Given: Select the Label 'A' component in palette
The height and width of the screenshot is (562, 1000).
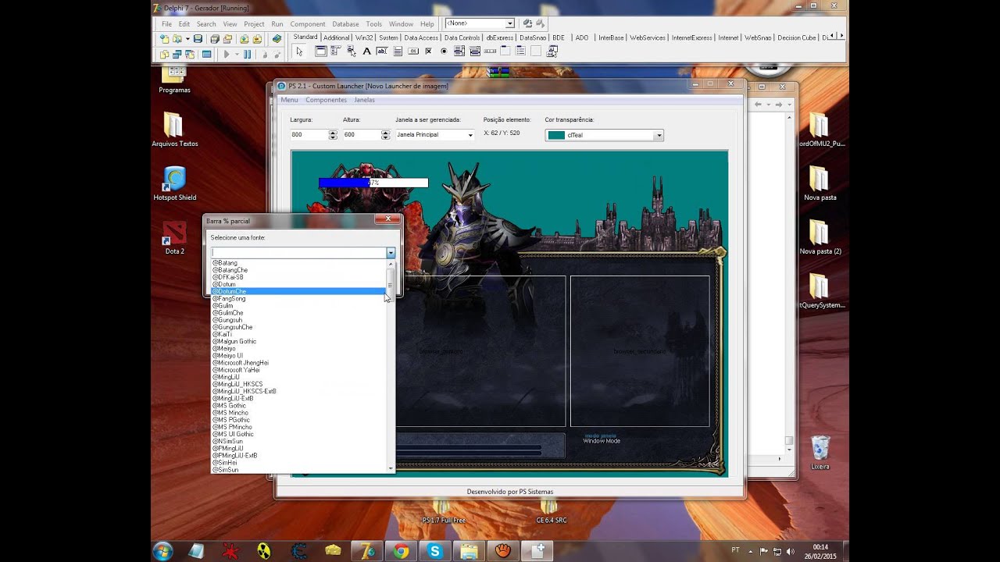Looking at the screenshot, I should 366,51.
